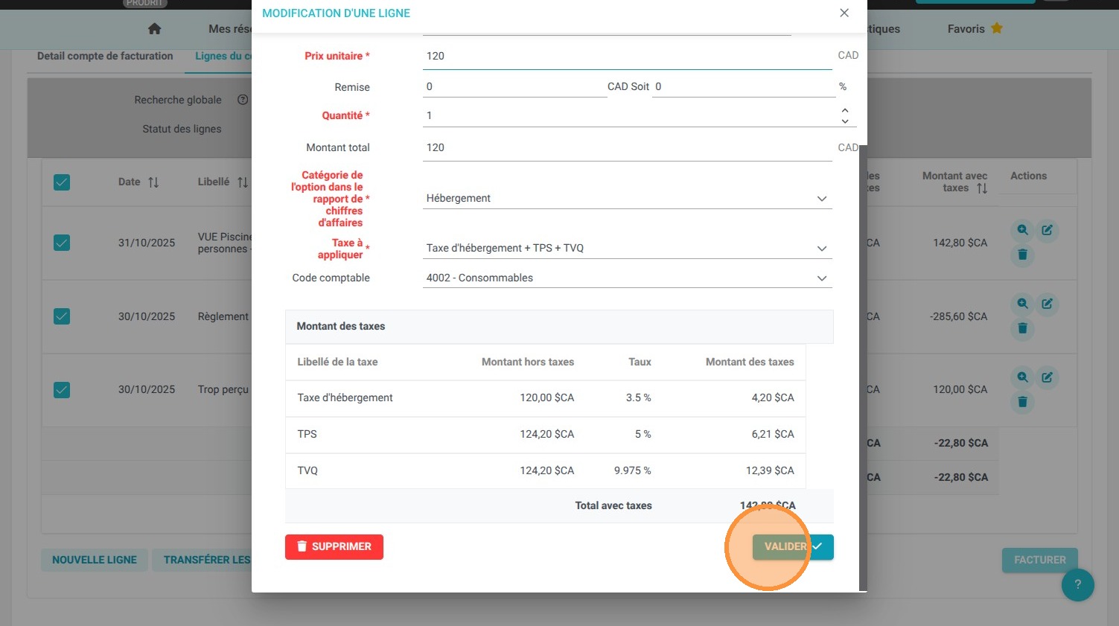The height and width of the screenshot is (626, 1119).
Task: Click the 9.975 % rate cell
Action: click(633, 470)
